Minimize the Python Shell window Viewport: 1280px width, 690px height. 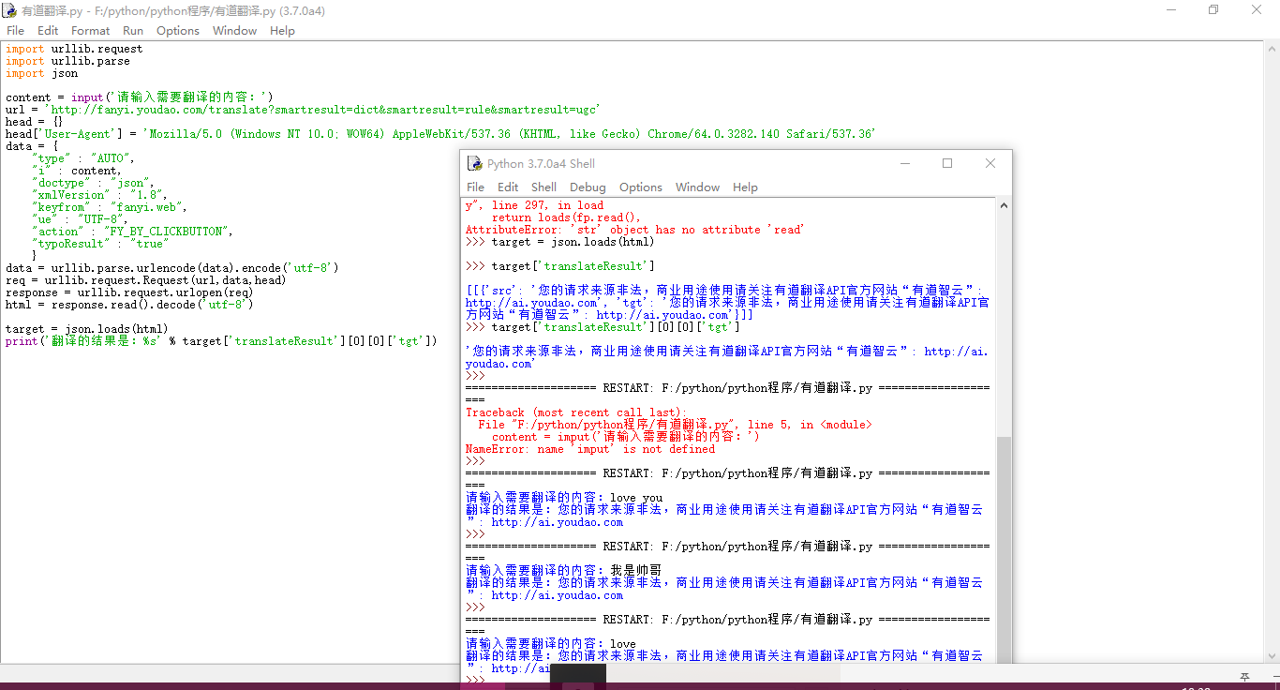(904, 163)
